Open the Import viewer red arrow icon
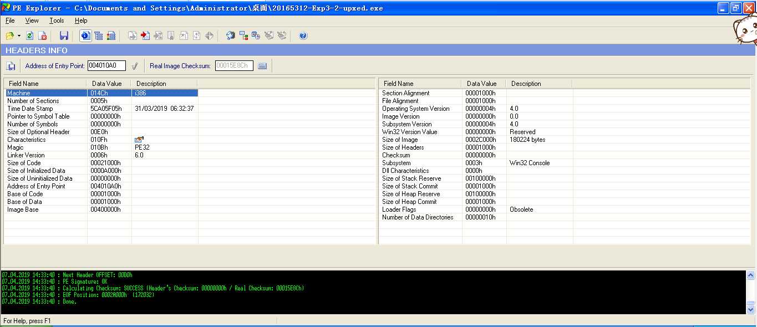757x327 pixels. click(x=145, y=36)
